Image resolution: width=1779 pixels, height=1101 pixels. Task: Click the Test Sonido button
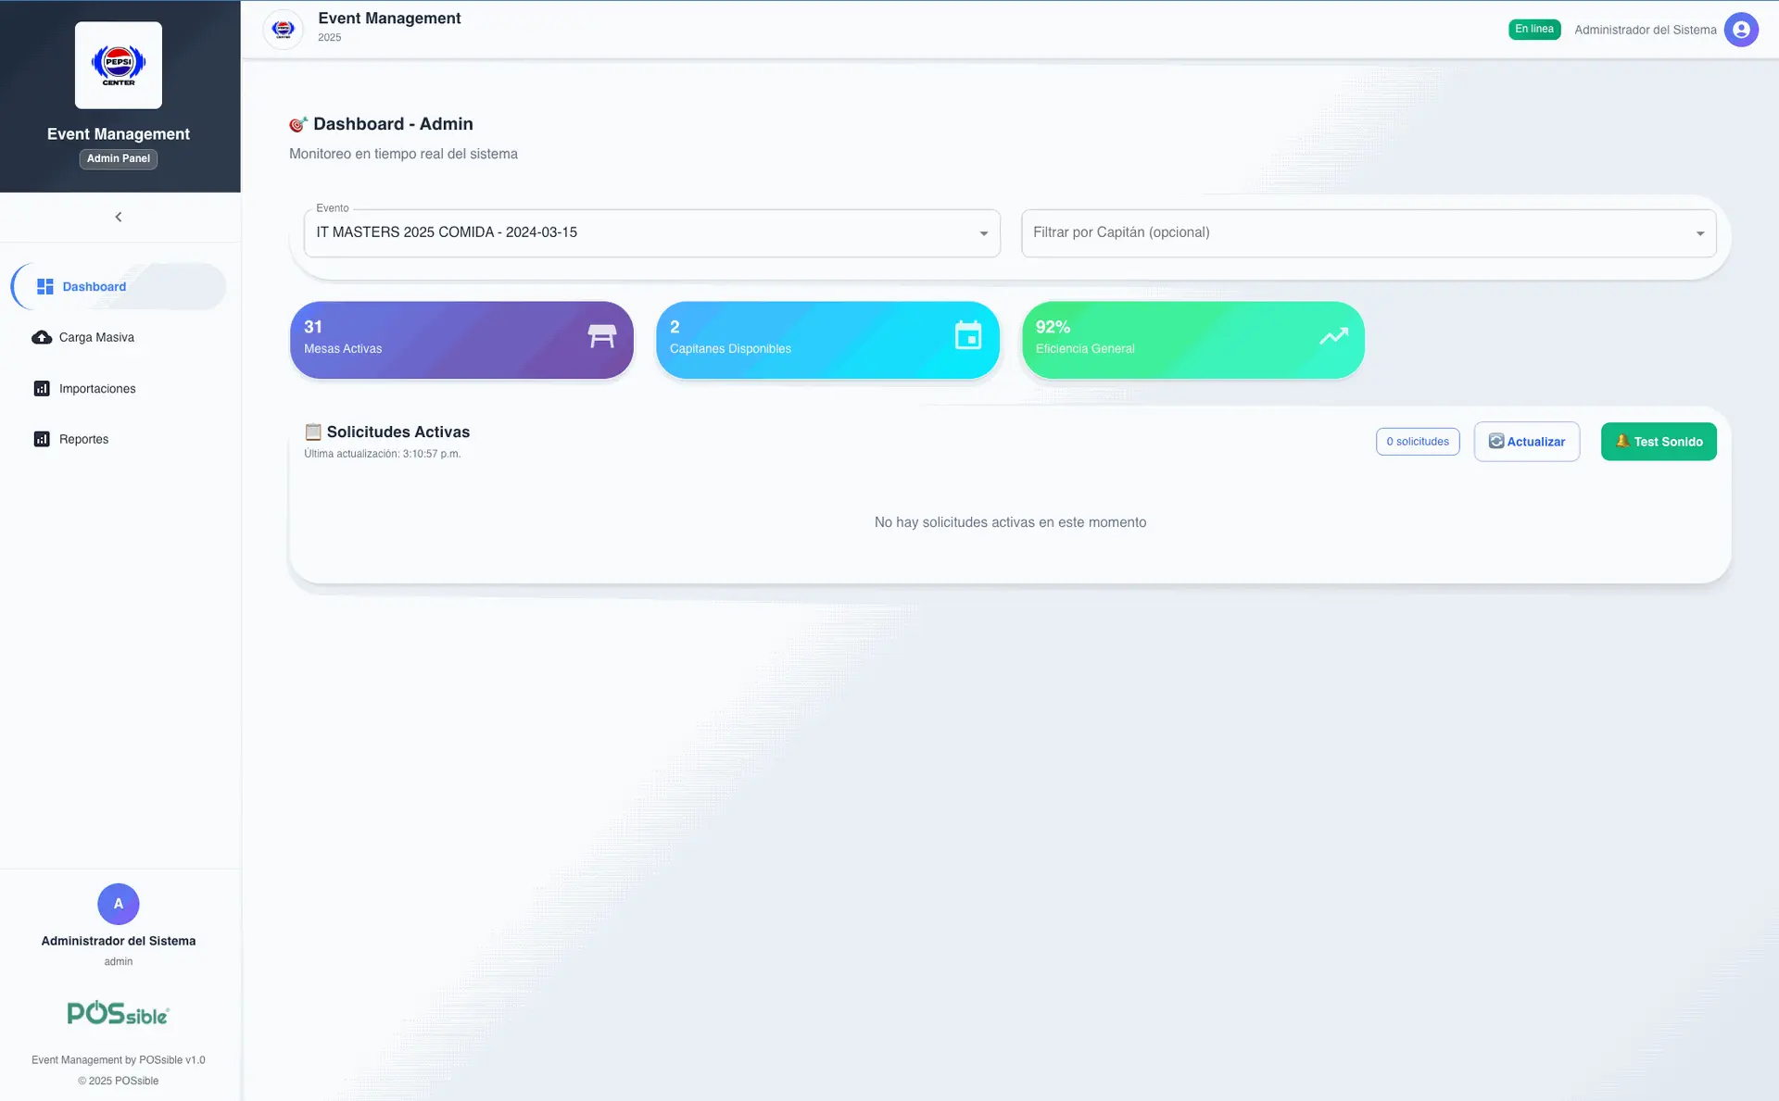[1658, 442]
